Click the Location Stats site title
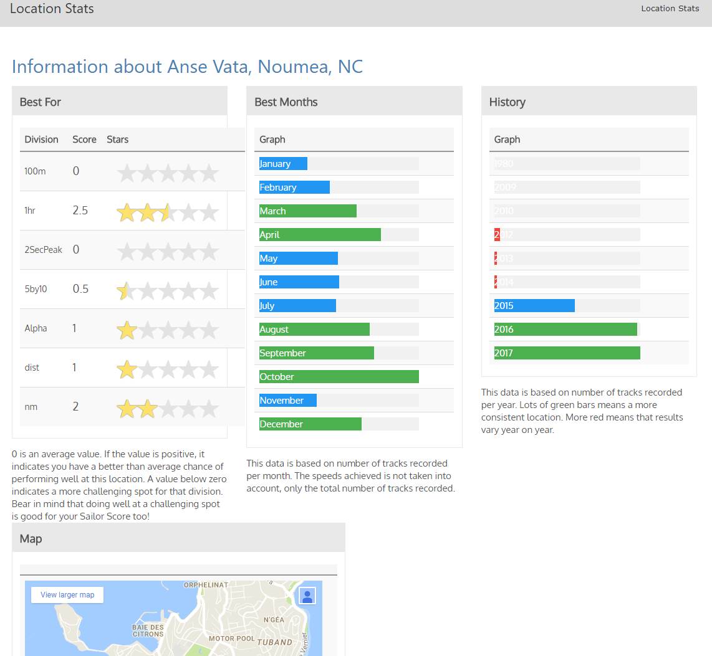This screenshot has width=712, height=656. (52, 9)
